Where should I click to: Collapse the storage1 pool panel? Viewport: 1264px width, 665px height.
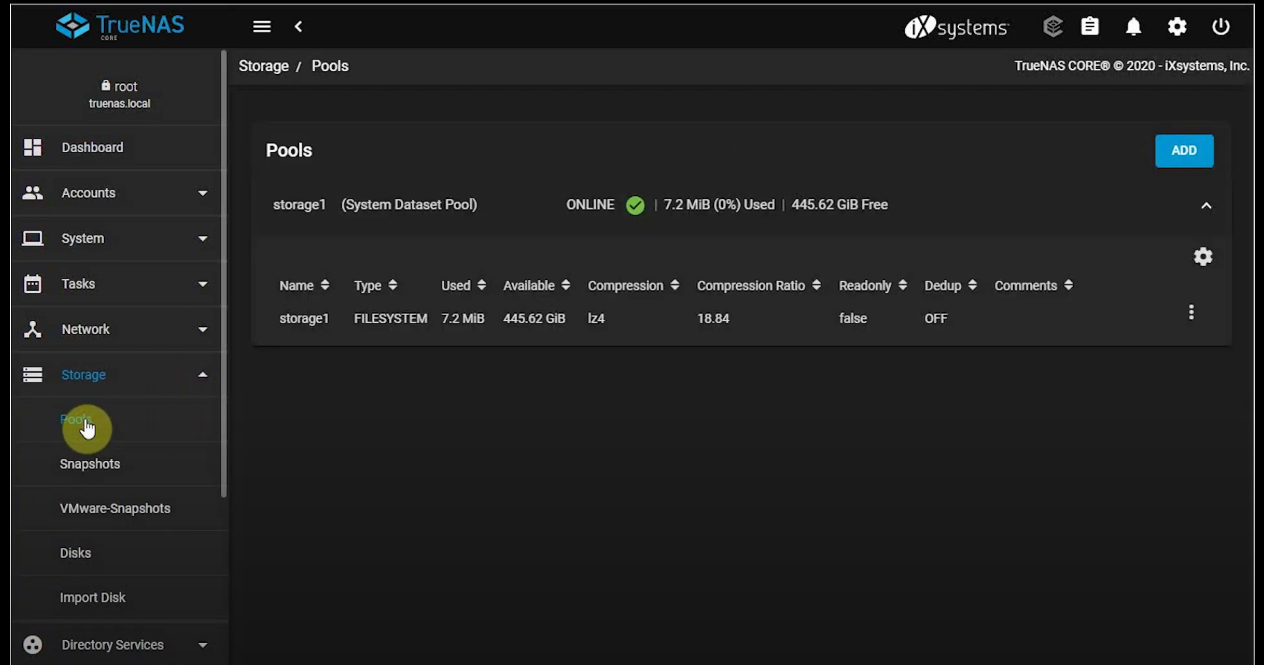click(1206, 206)
